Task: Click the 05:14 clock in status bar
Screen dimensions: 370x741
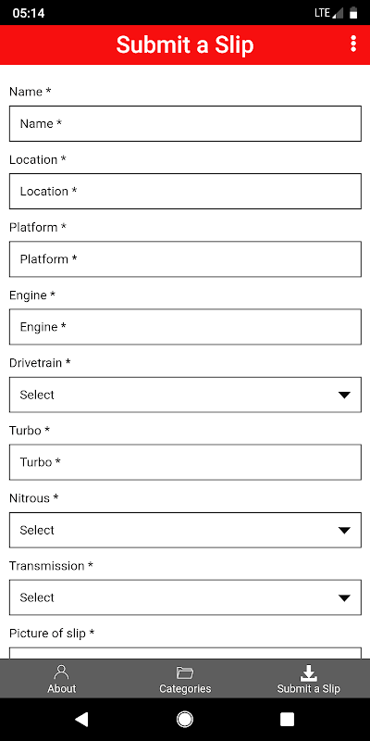Action: click(29, 13)
